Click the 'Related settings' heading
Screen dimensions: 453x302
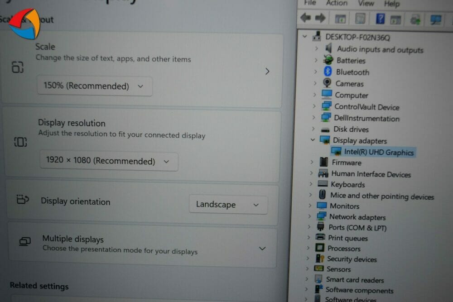[39, 286]
